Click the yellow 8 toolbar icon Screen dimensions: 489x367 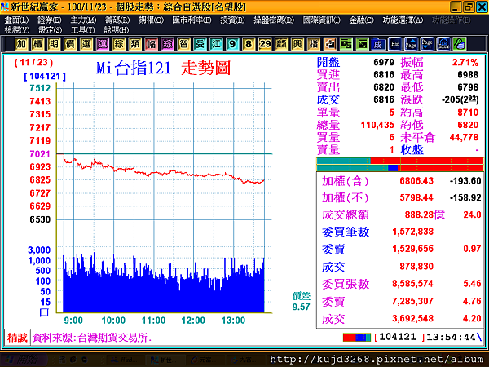[x=249, y=44]
